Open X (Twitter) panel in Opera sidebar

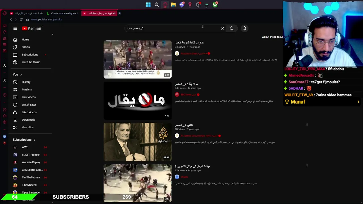[x=5, y=80]
